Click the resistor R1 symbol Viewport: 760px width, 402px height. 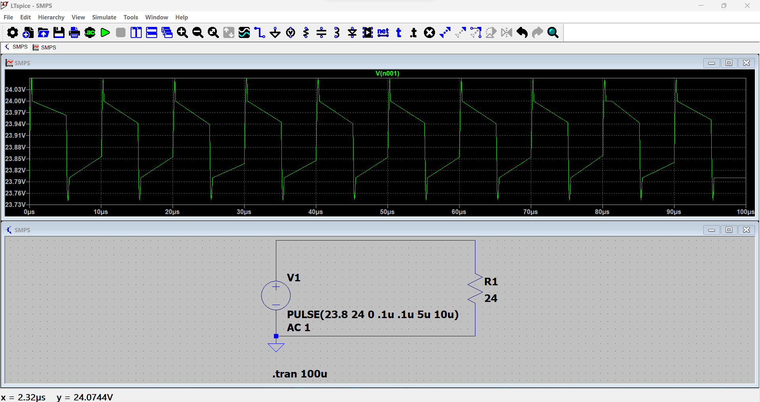(475, 288)
